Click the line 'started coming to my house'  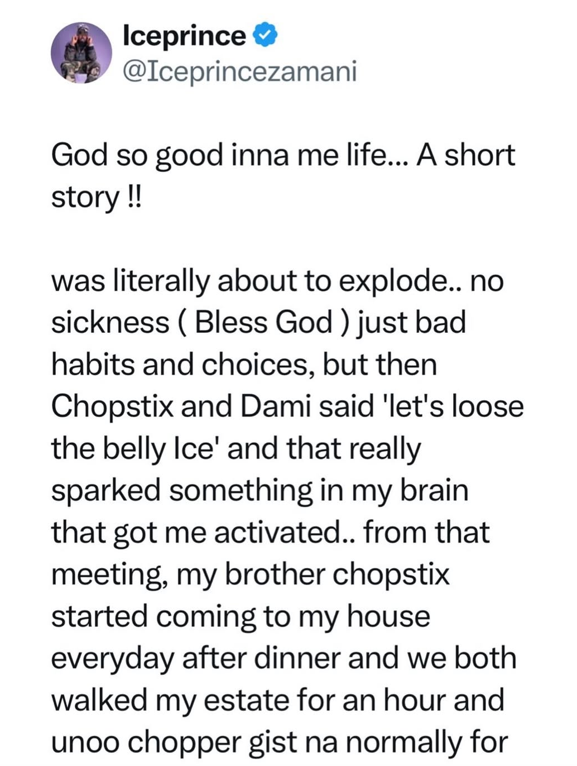pos(241,616)
